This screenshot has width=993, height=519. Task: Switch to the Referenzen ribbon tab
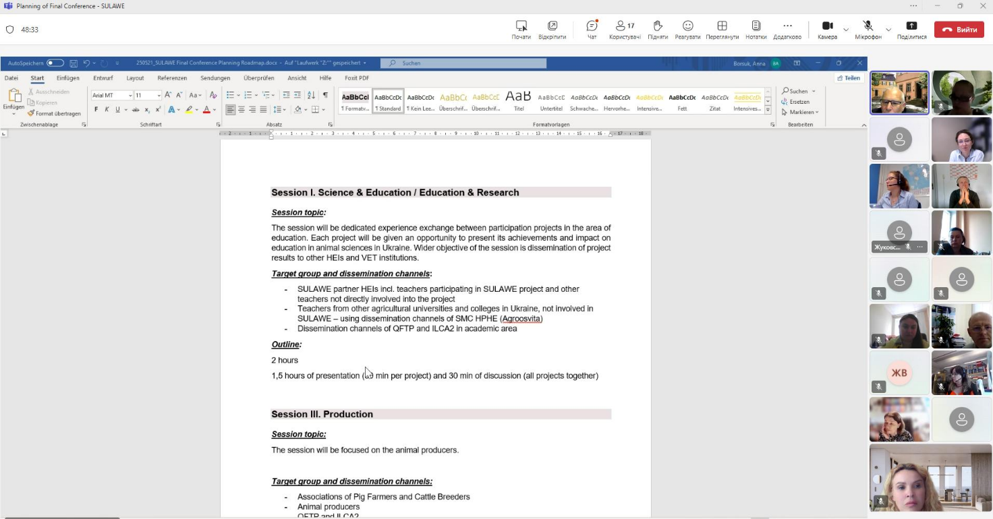(172, 78)
